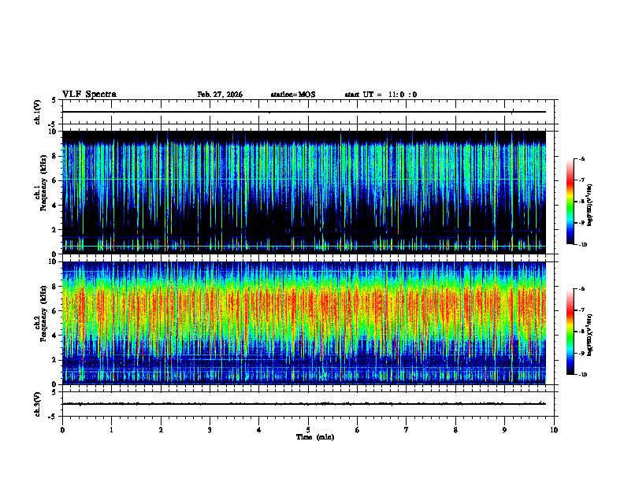Click the ch.1 frequency axis "4" tick label
The width and height of the screenshot is (624, 482).
55,206
